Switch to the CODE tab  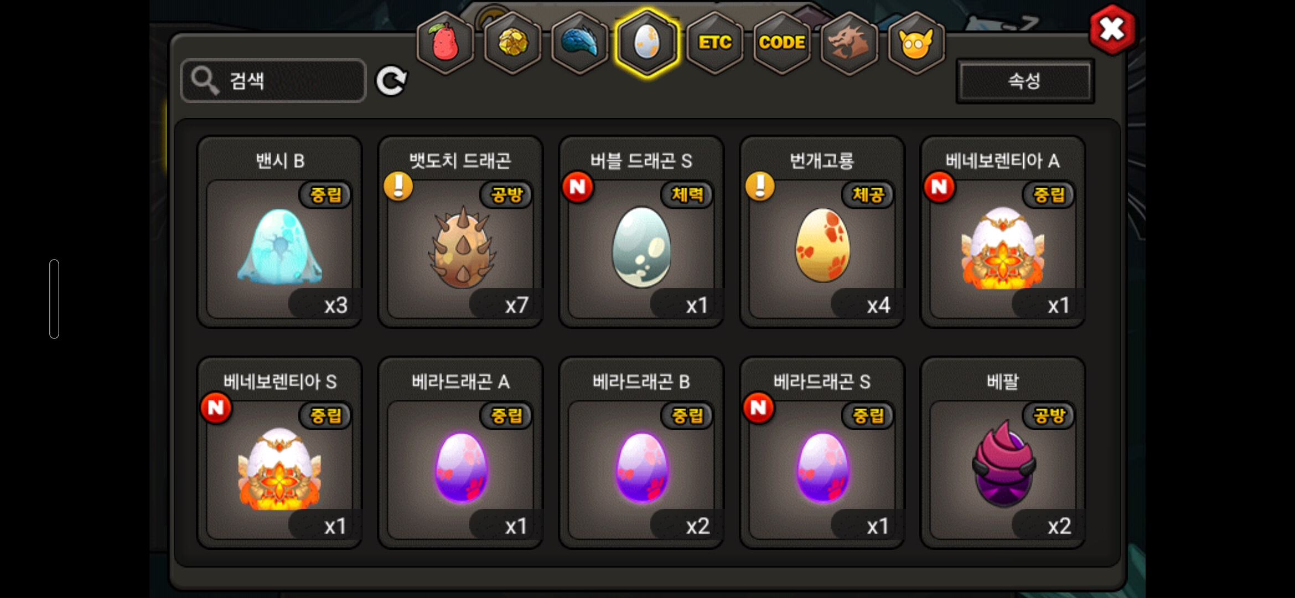[782, 43]
